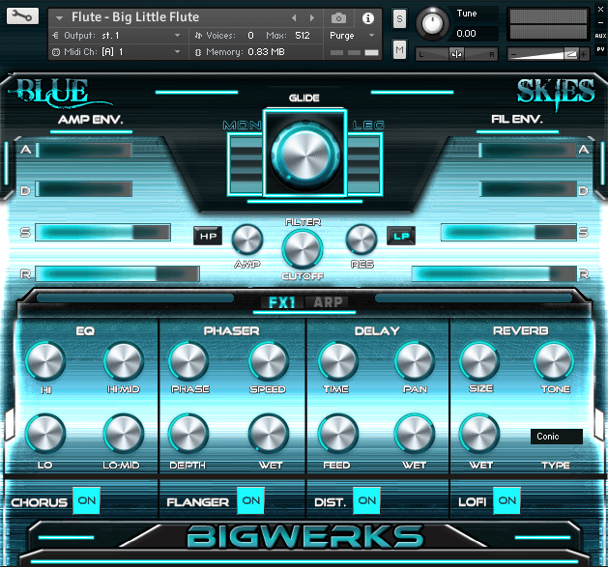
Task: Click the pan slider in header
Action: [x=456, y=54]
